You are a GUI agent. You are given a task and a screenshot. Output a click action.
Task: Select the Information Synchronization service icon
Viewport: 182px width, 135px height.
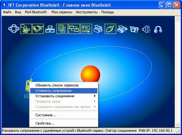coord(74,29)
